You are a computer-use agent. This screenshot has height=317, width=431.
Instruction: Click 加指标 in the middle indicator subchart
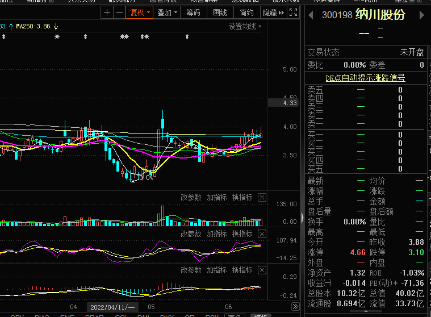click(216, 233)
